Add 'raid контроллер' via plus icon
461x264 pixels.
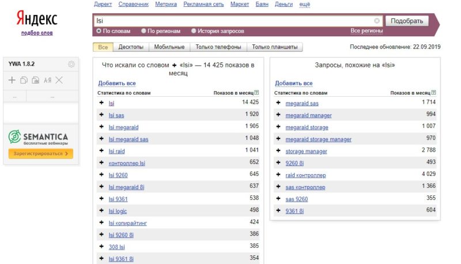pyautogui.click(x=278, y=175)
